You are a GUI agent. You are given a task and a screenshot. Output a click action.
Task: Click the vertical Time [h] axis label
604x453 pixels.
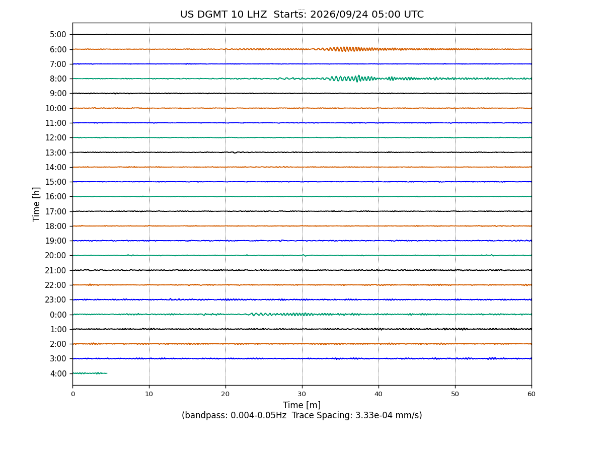37,204
